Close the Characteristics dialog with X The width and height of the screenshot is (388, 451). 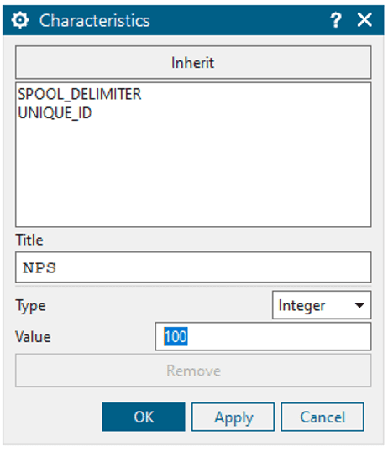364,20
